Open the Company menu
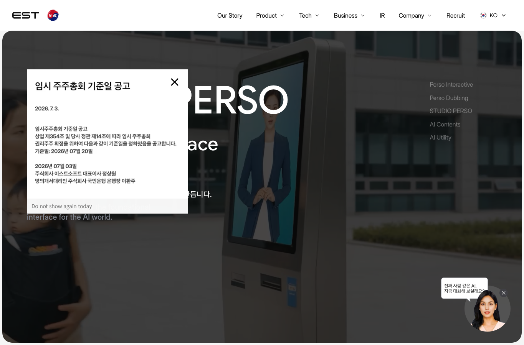This screenshot has width=524, height=345. 411,15
